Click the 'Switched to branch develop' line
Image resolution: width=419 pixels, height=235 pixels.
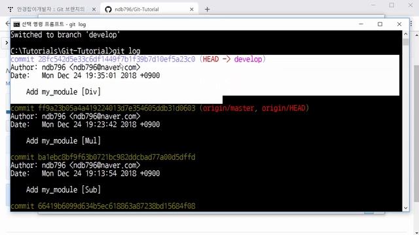pyautogui.click(x=65, y=35)
